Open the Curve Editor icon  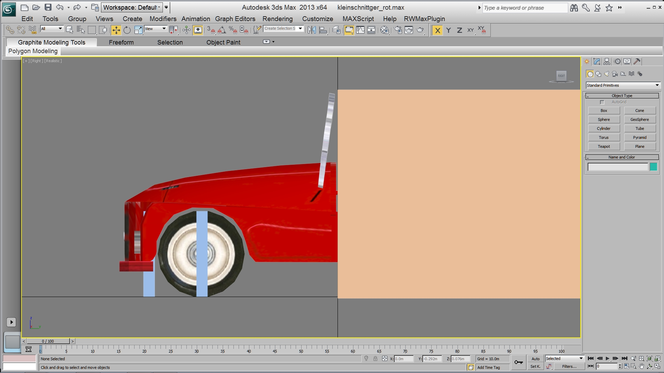coord(360,30)
